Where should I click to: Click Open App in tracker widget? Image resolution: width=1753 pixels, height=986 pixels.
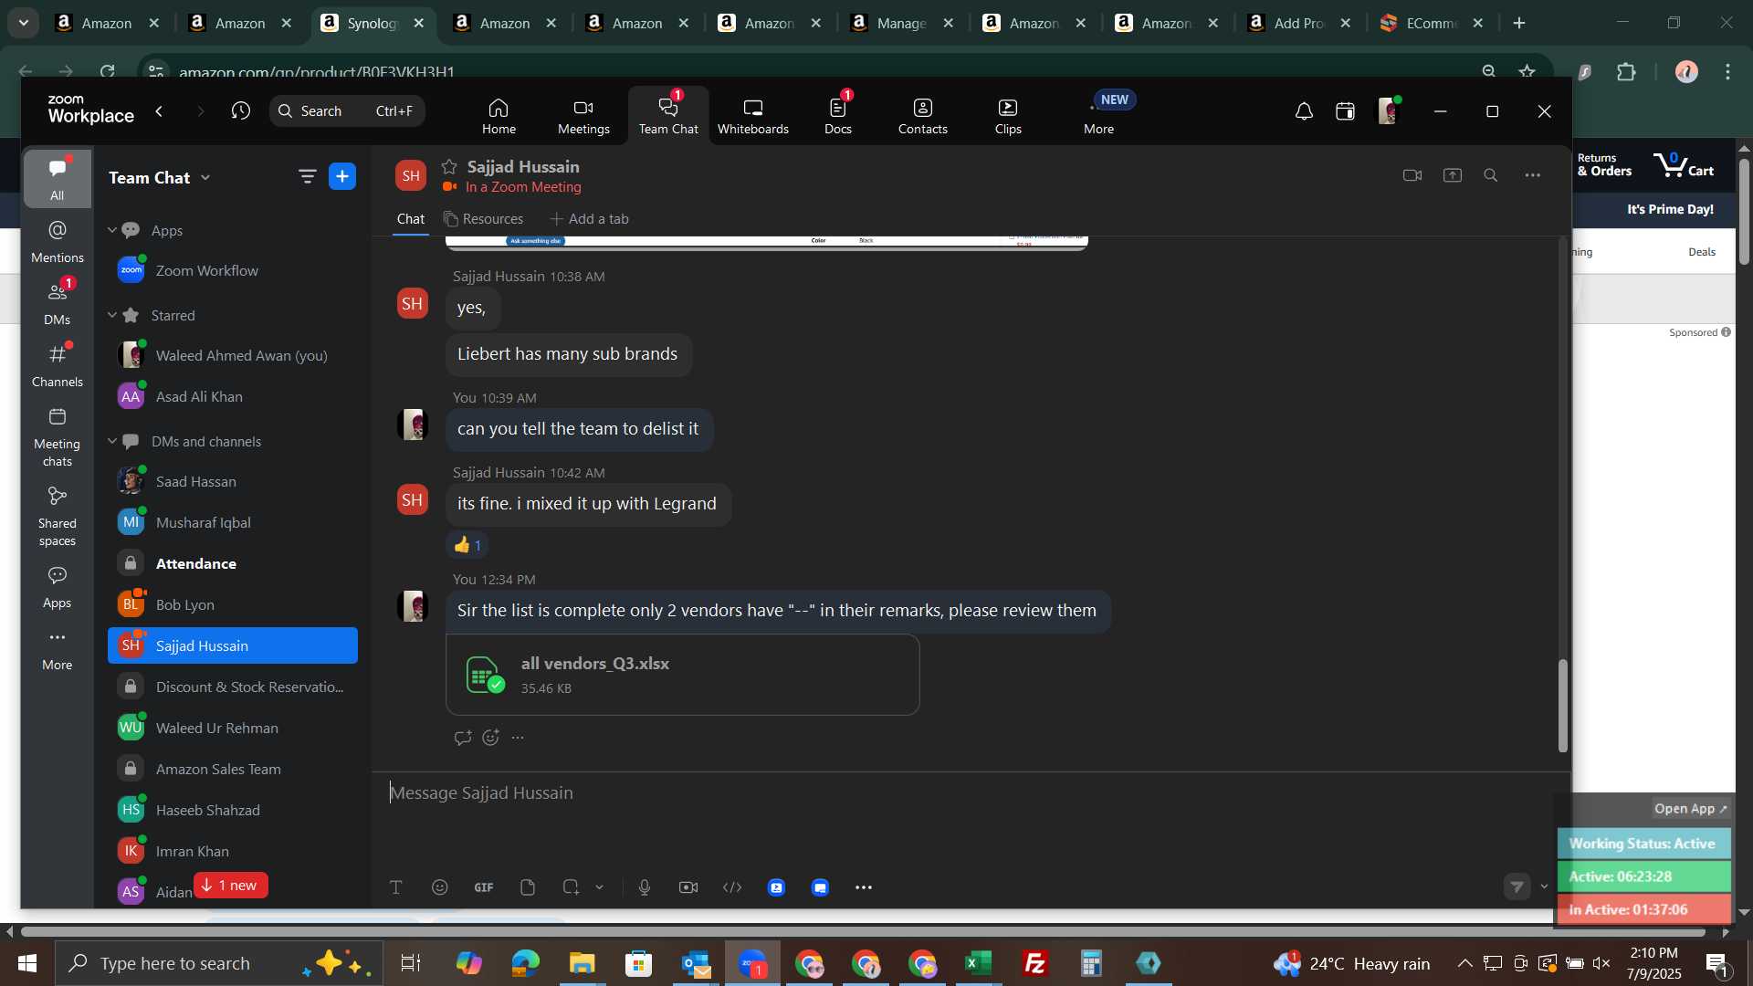(1691, 809)
